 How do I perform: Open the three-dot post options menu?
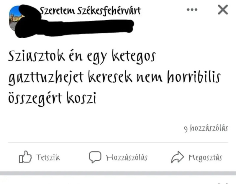[192, 10]
